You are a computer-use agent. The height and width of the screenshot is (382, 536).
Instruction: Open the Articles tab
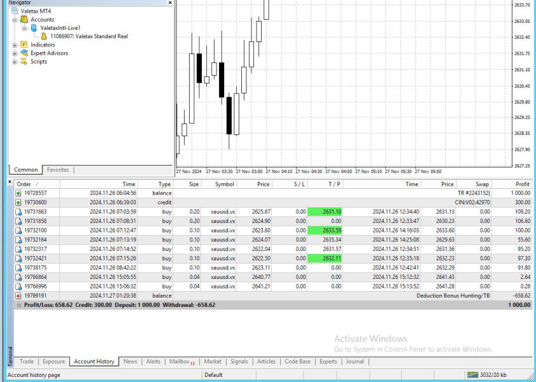coord(266,362)
